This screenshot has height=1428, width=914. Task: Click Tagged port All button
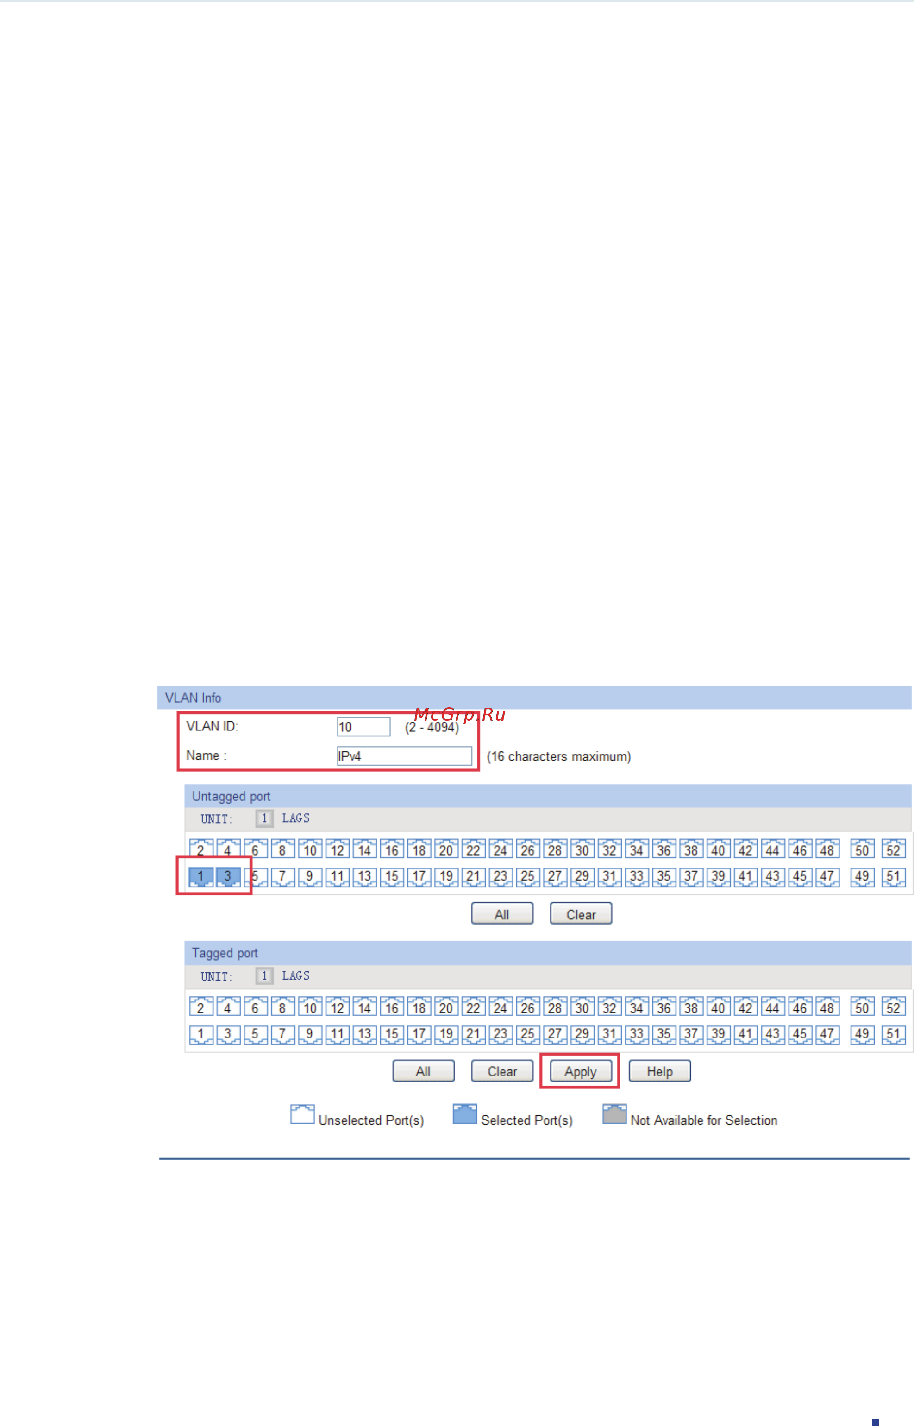pos(424,1072)
